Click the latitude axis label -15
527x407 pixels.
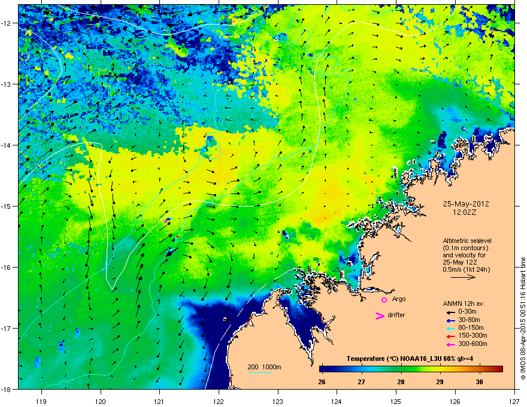(6, 206)
